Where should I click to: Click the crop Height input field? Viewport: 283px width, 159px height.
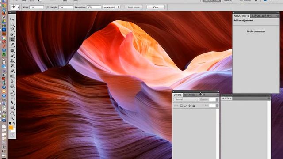pyautogui.click(x=65, y=7)
